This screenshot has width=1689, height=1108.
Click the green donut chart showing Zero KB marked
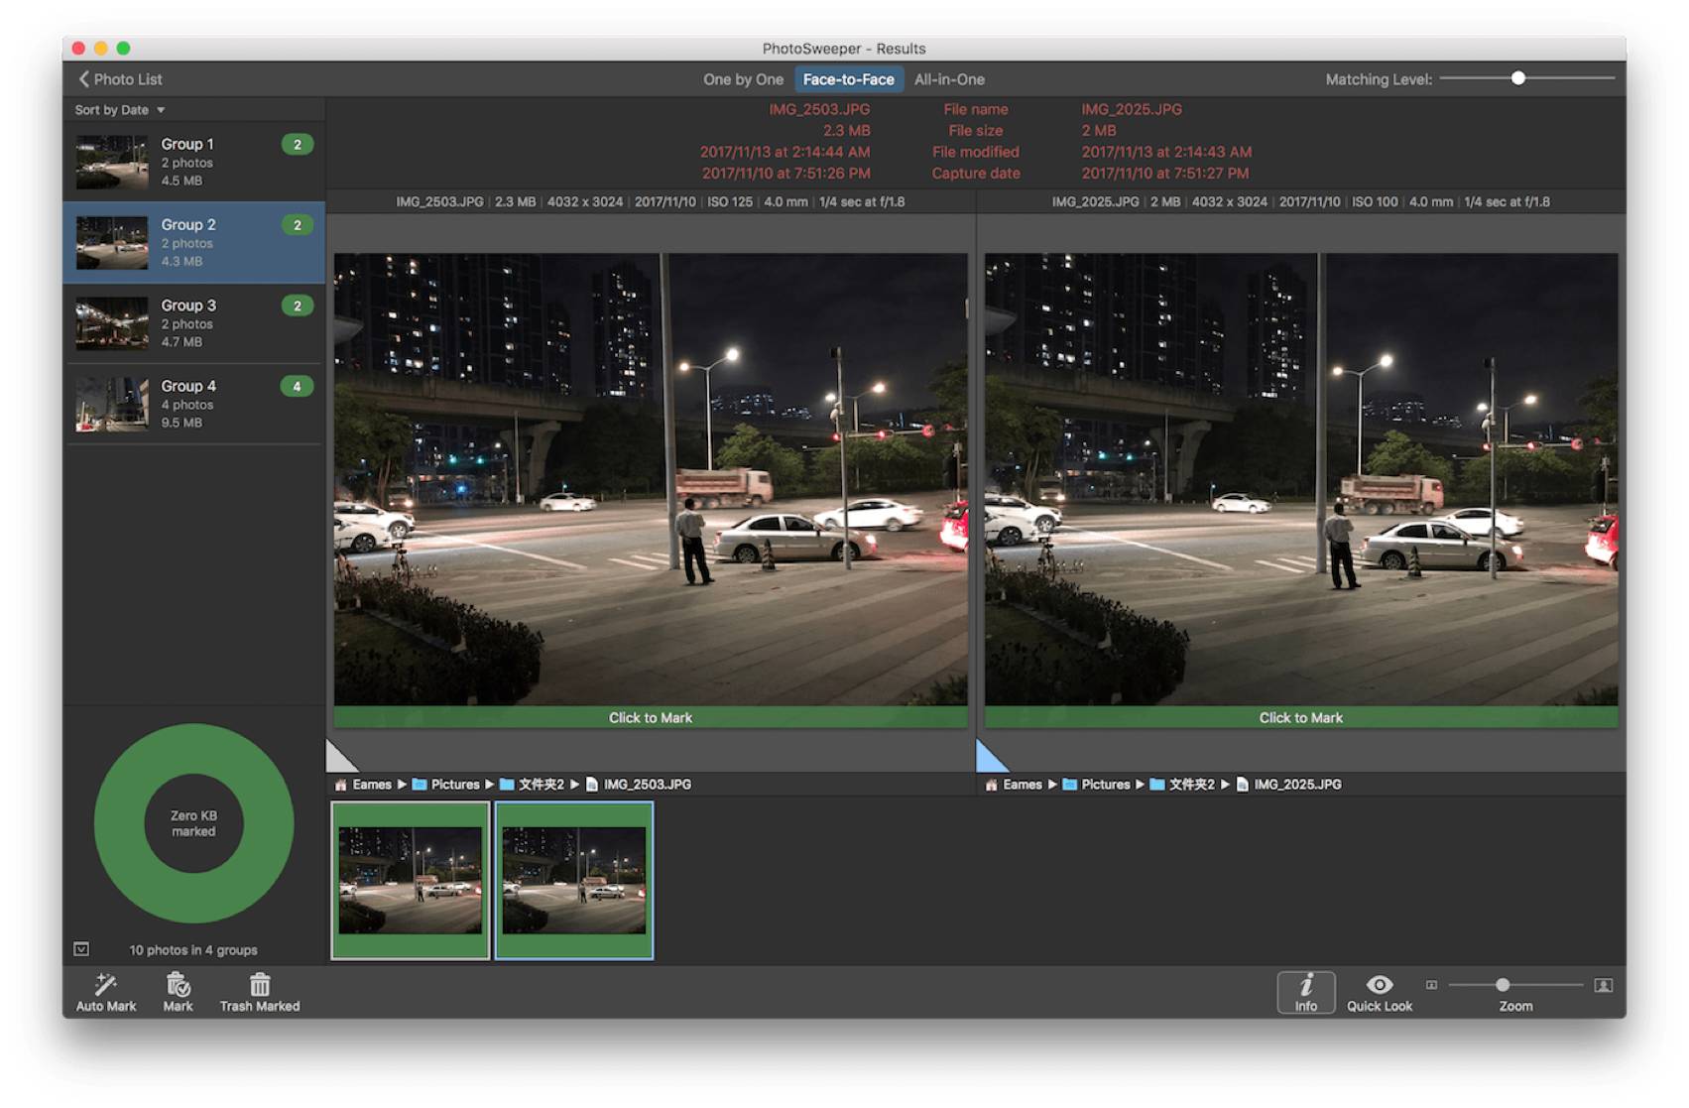point(194,823)
